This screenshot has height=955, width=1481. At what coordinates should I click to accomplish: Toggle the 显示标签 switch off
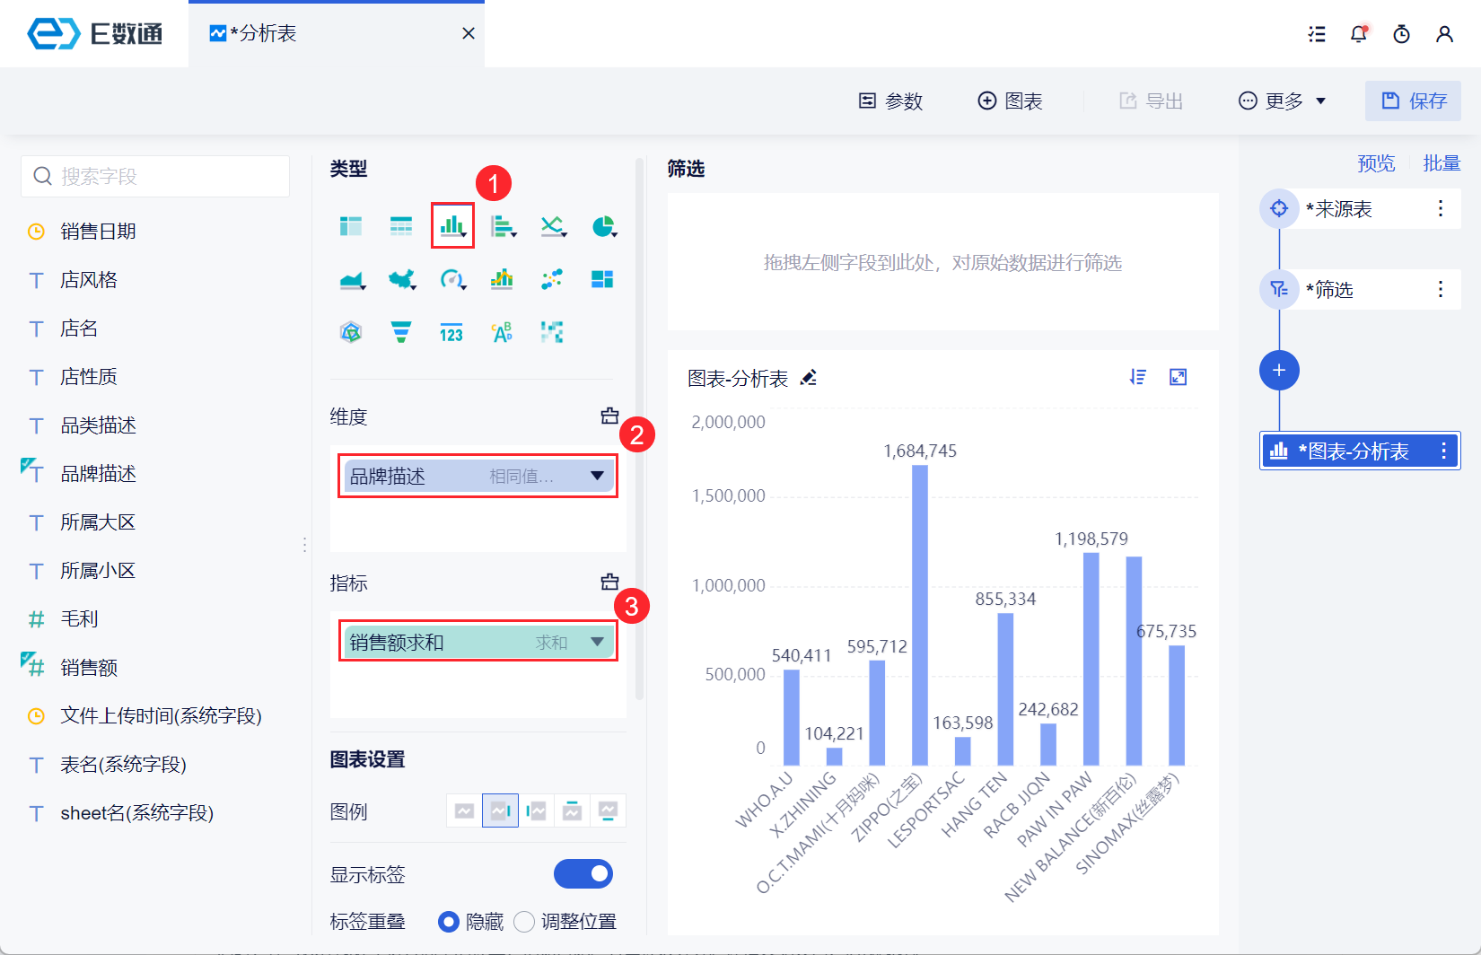click(x=583, y=873)
